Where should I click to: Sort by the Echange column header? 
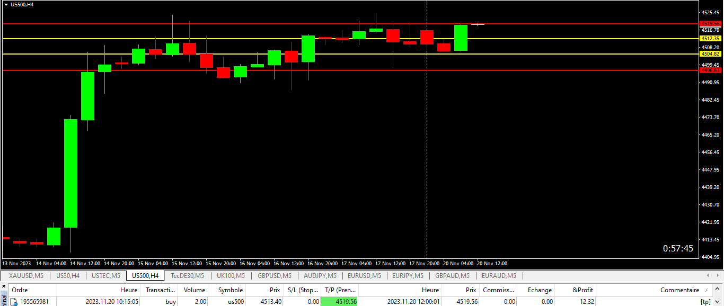coord(536,290)
